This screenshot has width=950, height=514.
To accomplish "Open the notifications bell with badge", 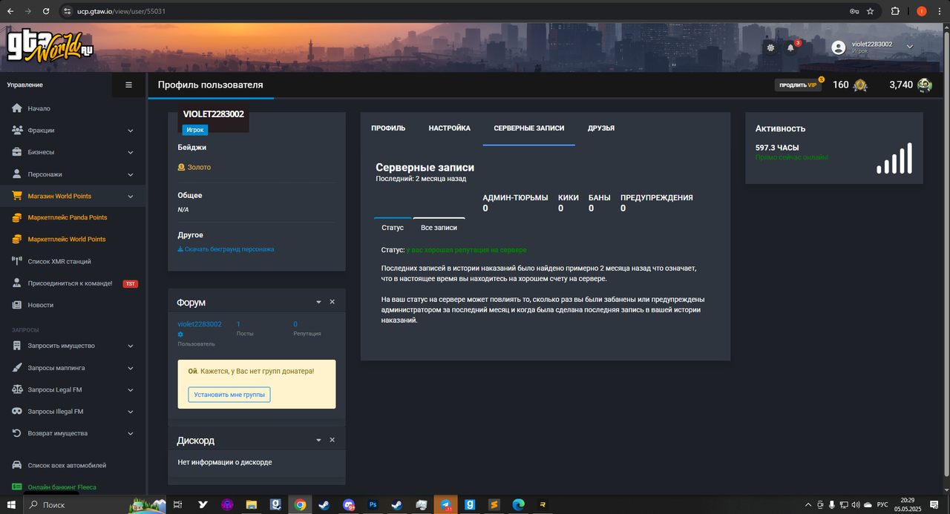I will [791, 48].
